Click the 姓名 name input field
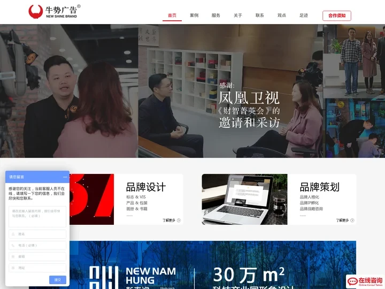 click(37, 234)
